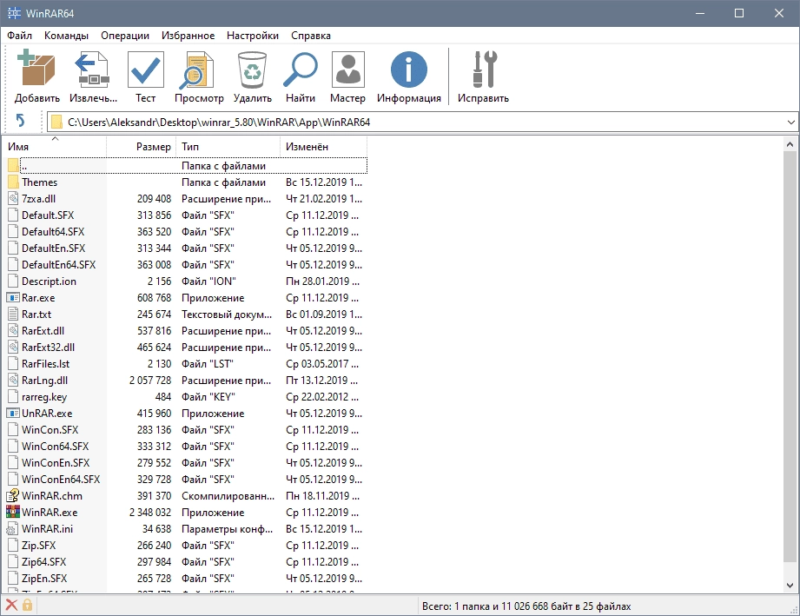Select the rarreg.key file name
Viewport: 800px width, 616px height.
point(44,396)
